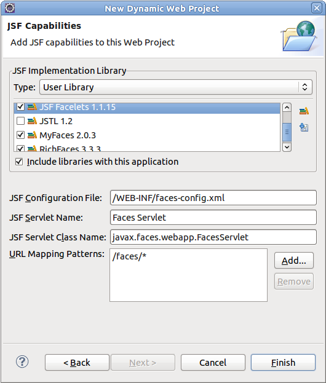This screenshot has width=326, height=383.
Task: Click the JSF Configuration File field
Action: (x=213, y=198)
